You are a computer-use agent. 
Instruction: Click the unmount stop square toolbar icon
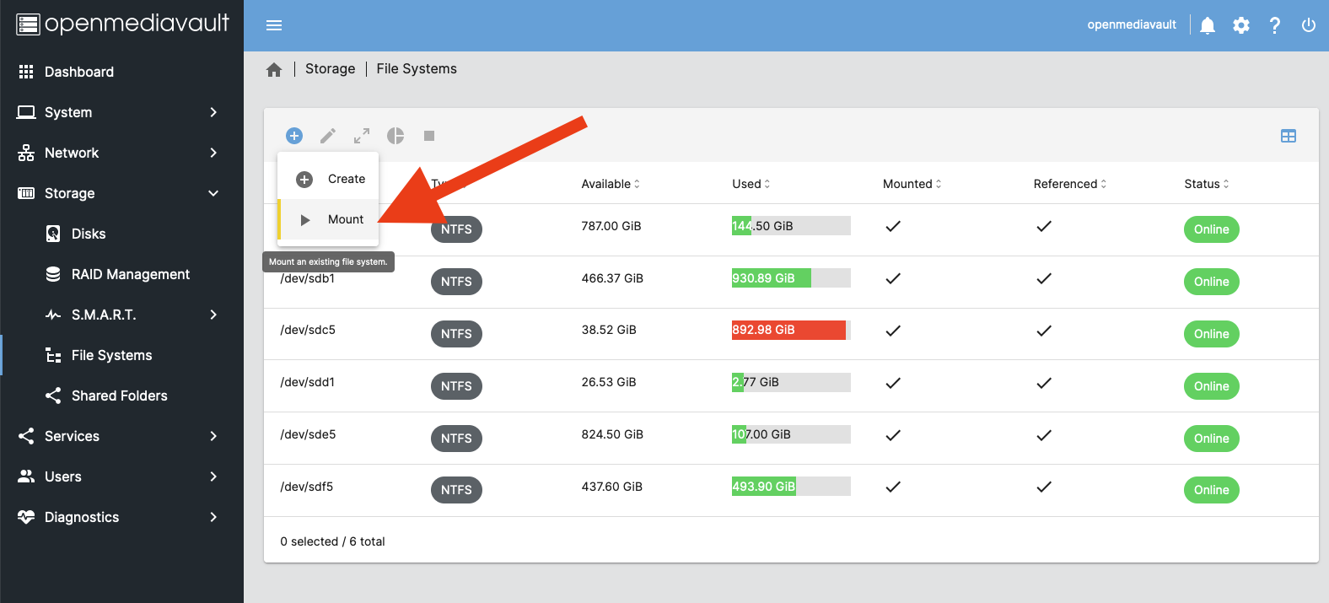tap(429, 136)
